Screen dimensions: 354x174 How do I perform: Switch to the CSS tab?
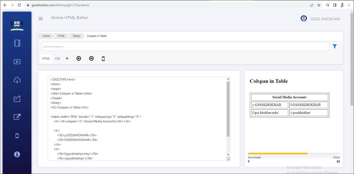(x=58, y=58)
